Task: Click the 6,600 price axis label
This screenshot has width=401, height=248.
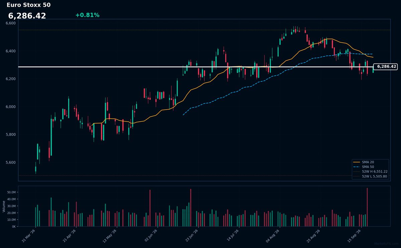Action: (11, 23)
